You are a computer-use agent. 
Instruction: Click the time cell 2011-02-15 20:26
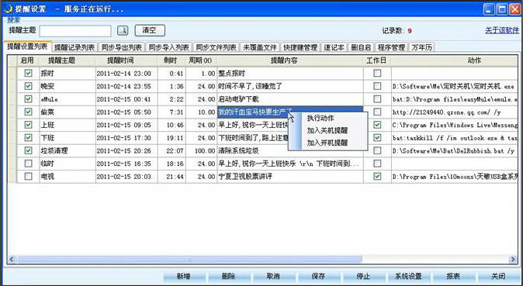[126, 150]
